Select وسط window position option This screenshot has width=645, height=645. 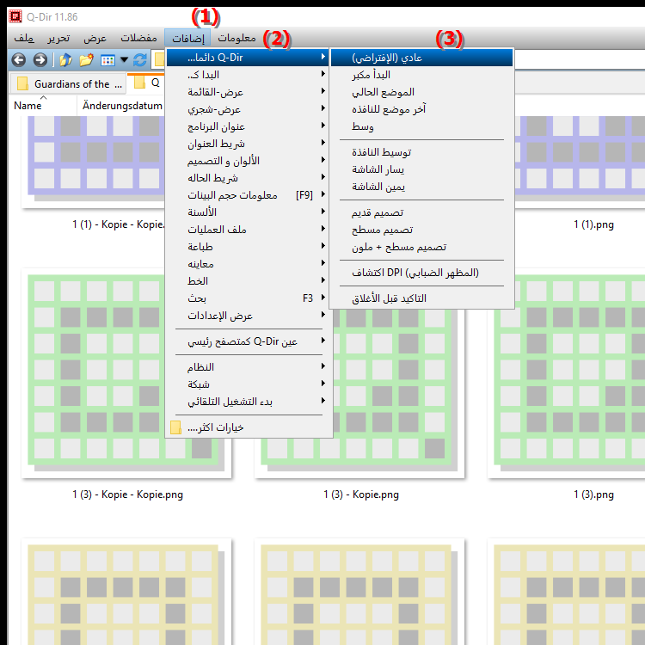pyautogui.click(x=421, y=126)
